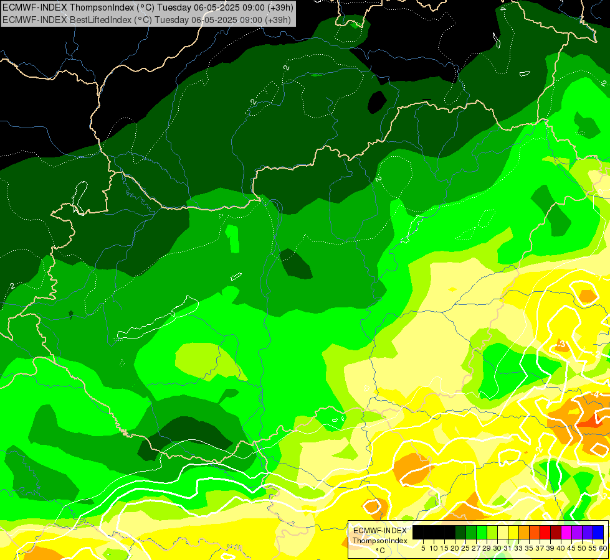Select the red 37–39 legend swatch
The height and width of the screenshot is (560, 610).
pyautogui.click(x=545, y=532)
